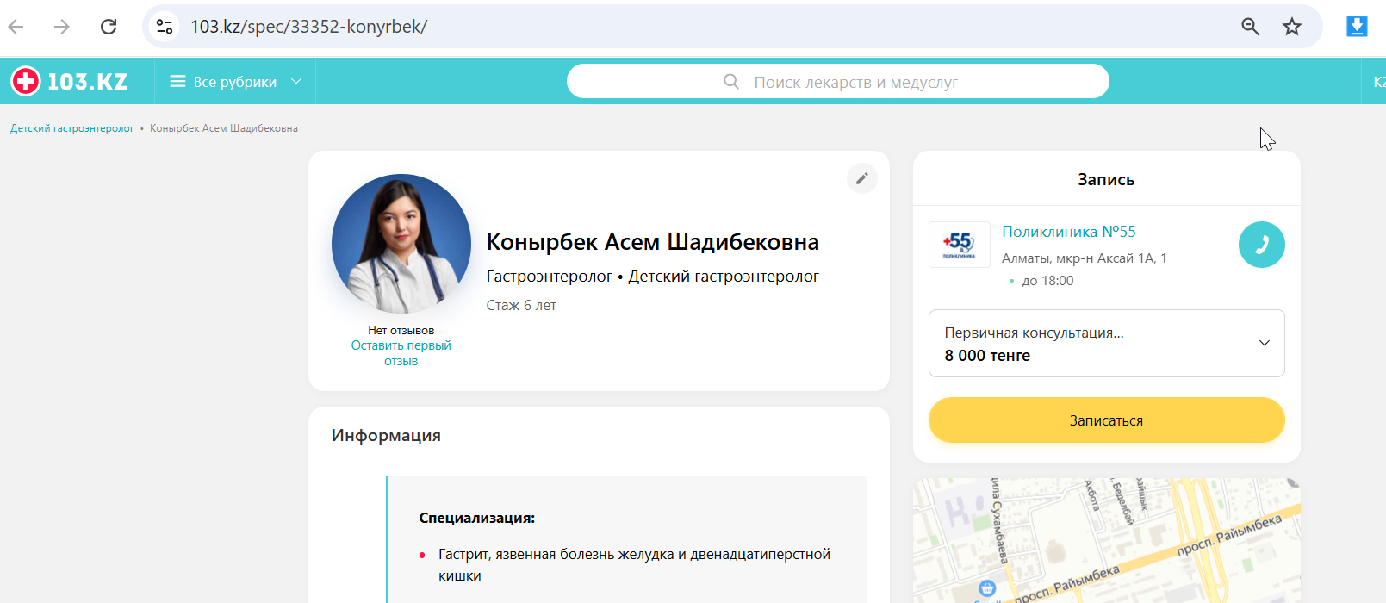Bookmark this page with the star icon
This screenshot has width=1386, height=603.
pos(1292,27)
